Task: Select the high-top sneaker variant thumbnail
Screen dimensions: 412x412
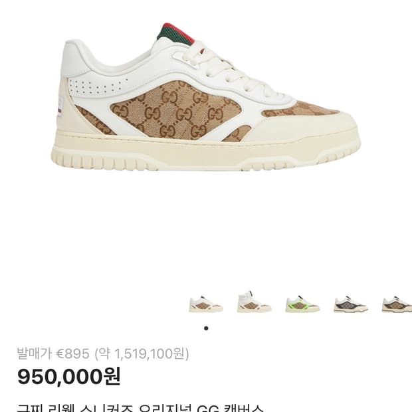Action: coord(254,302)
